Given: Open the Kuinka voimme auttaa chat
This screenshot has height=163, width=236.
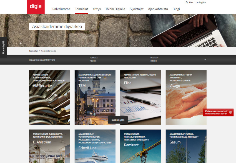Looking at the screenshot, I should 218,112.
